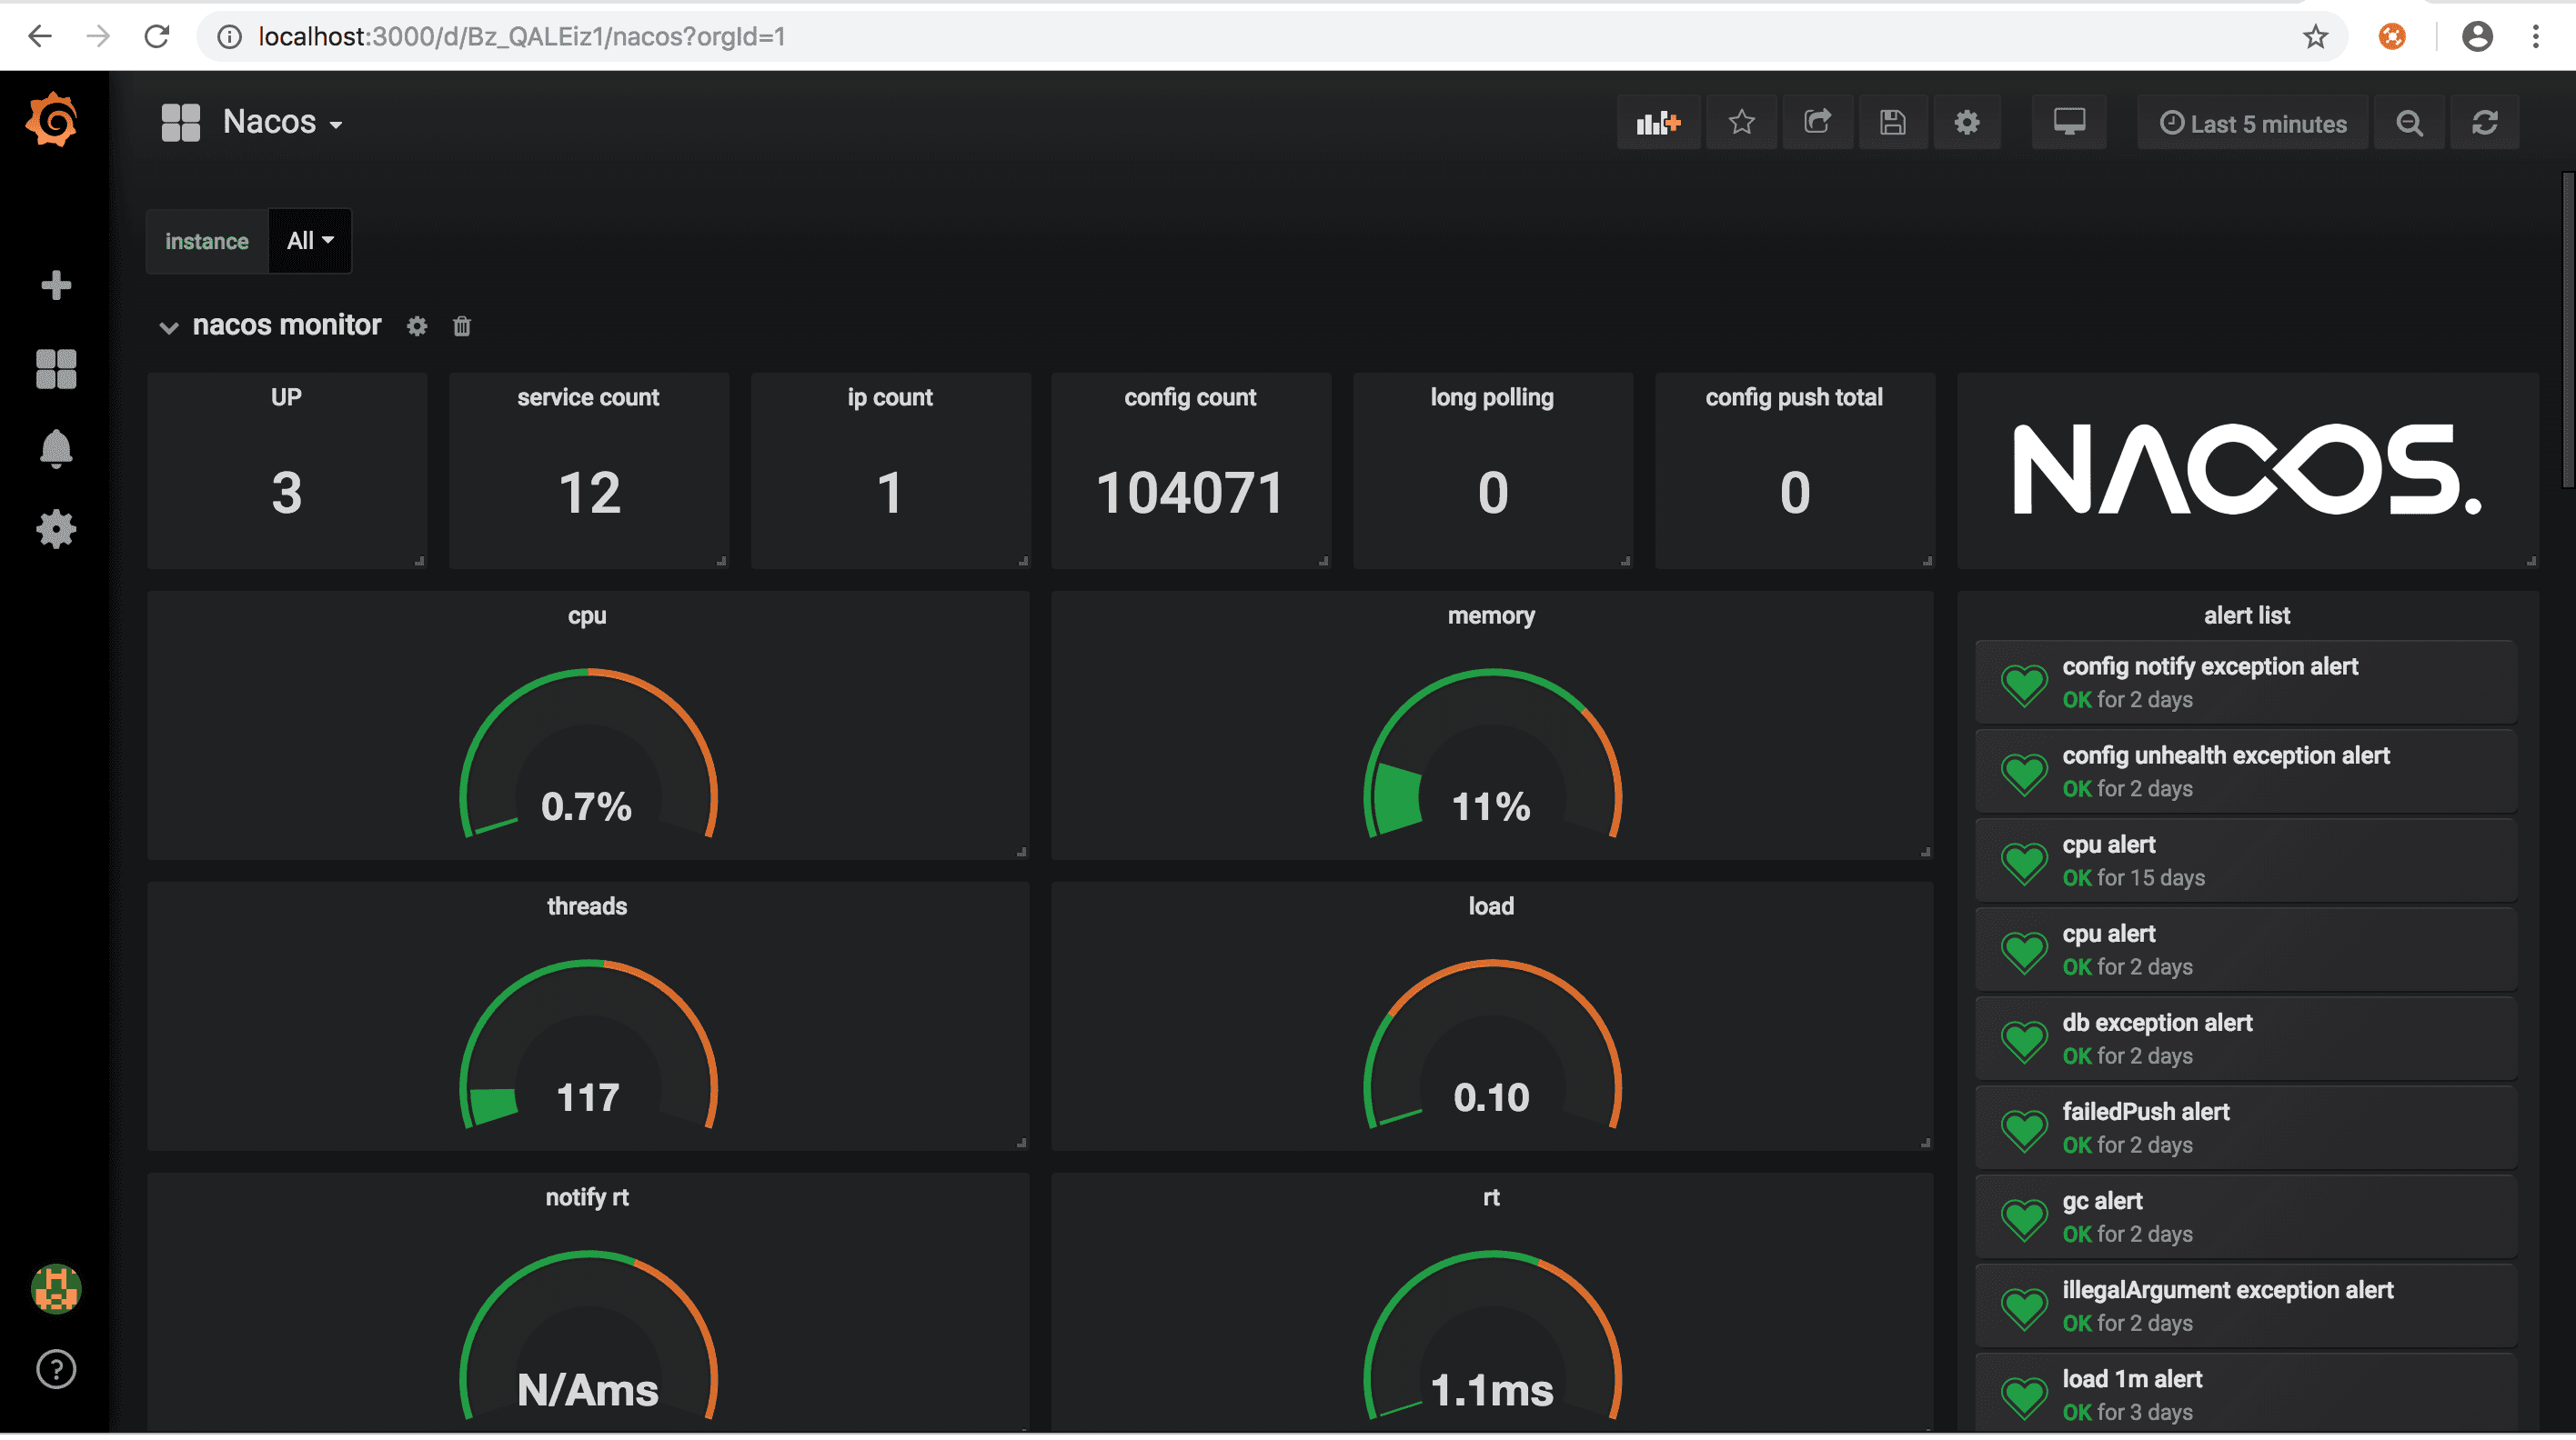Open the Create menu in sidebar
The height and width of the screenshot is (1440, 2576).
pyautogui.click(x=56, y=285)
